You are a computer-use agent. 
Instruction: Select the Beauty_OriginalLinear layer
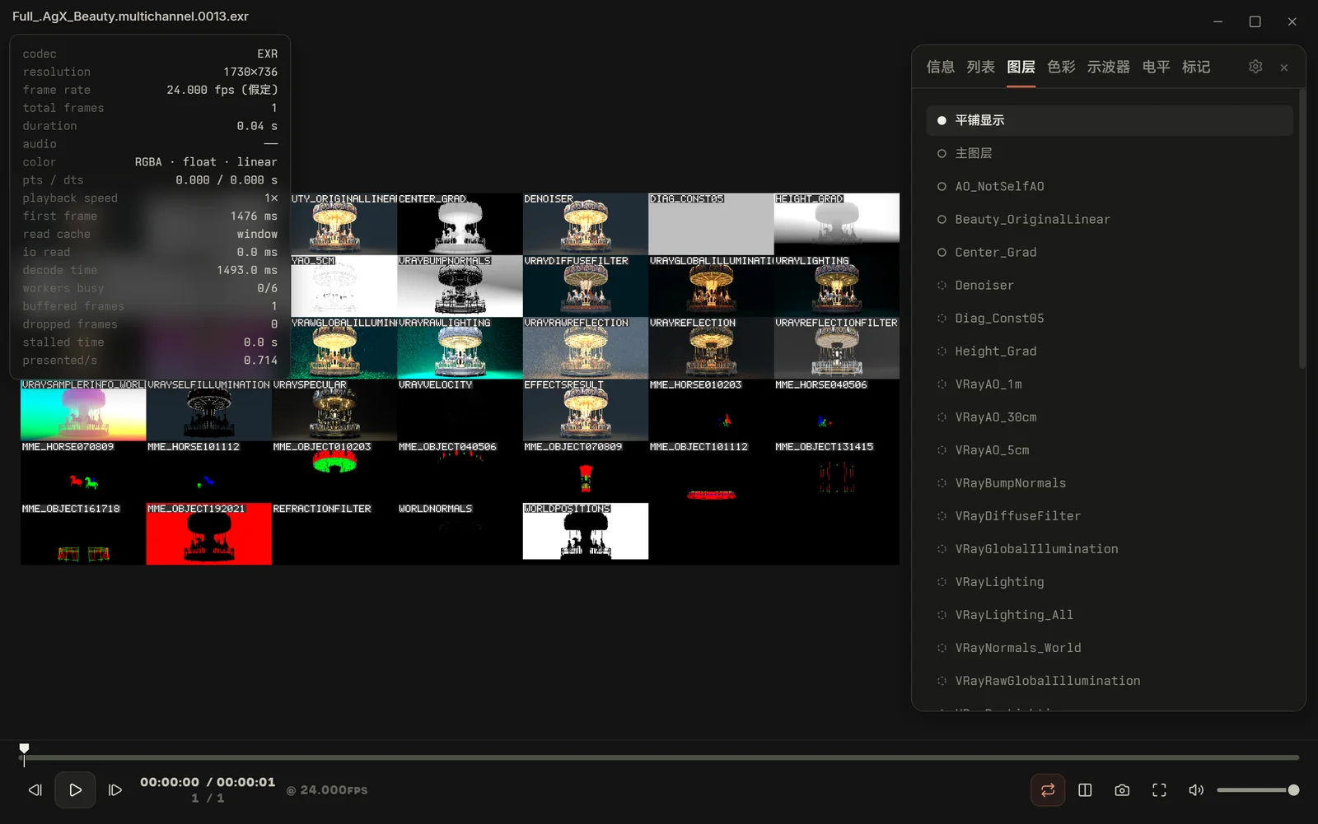click(x=1110, y=219)
